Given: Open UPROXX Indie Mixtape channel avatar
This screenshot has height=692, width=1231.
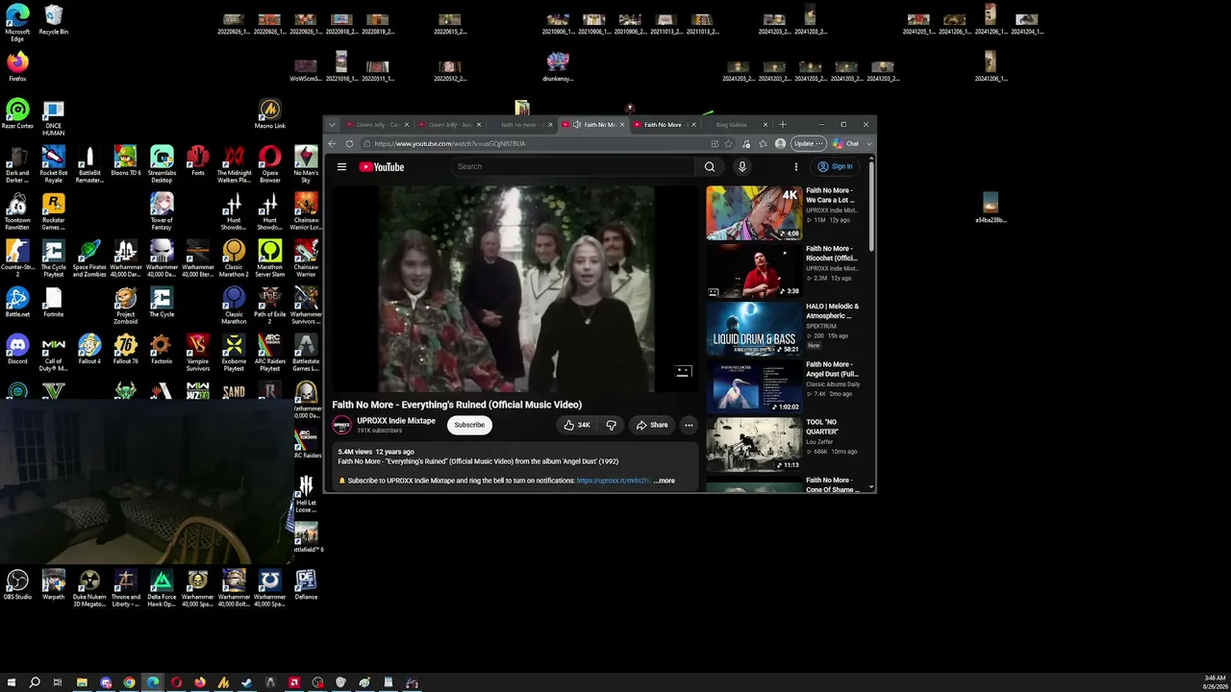Looking at the screenshot, I should (x=341, y=425).
